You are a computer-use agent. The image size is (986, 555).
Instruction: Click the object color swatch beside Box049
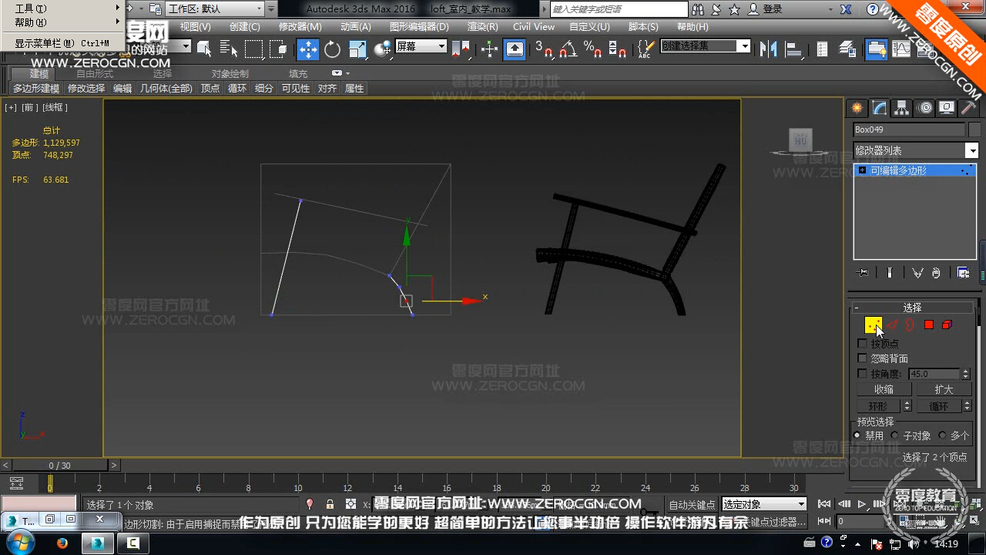[x=974, y=129]
